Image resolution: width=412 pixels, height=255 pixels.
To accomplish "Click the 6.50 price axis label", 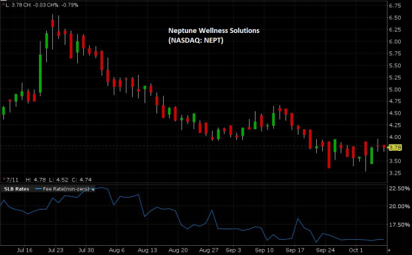I will (395, 18).
